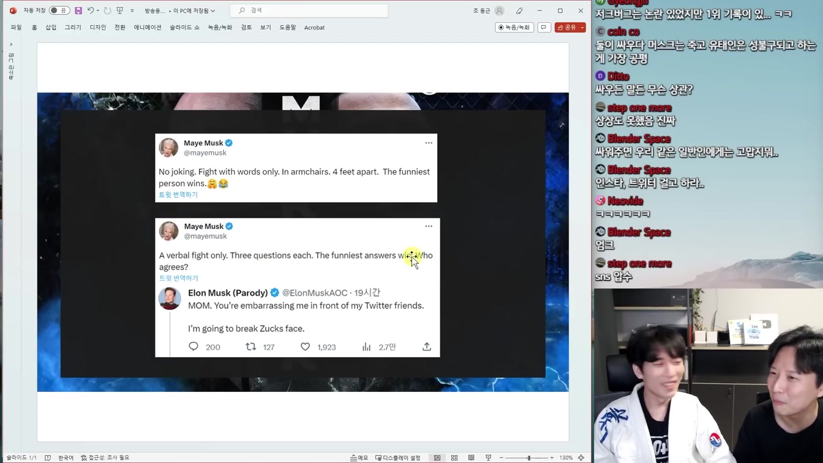Click the reply bubble icon with 200
The height and width of the screenshot is (463, 823).
[x=194, y=347]
